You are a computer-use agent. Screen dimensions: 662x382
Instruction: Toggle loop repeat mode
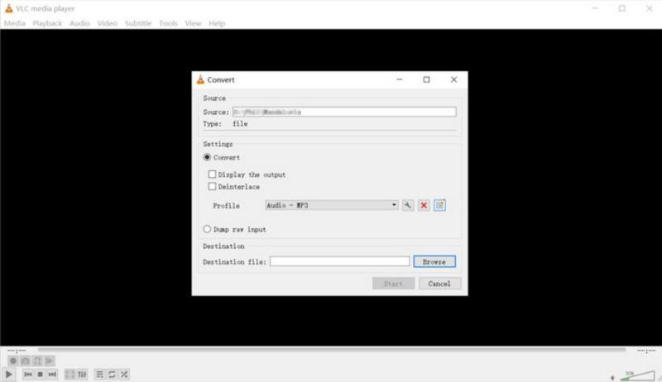[112, 374]
